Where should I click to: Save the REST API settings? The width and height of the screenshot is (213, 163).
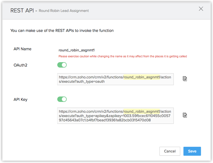click(x=192, y=151)
